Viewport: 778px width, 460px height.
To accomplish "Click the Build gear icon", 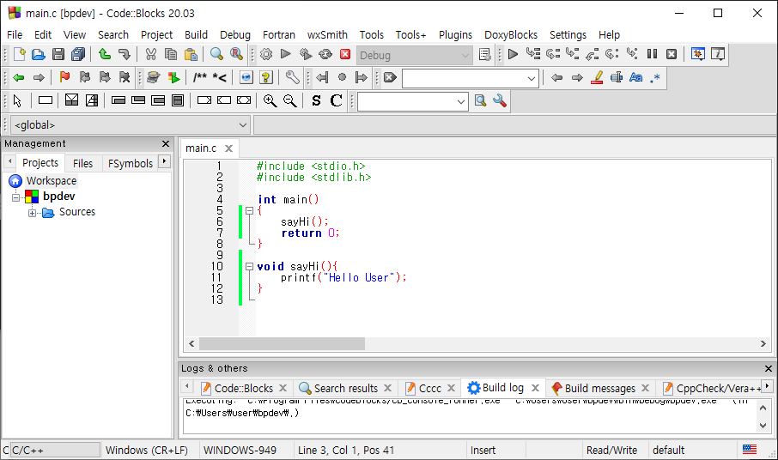I will pos(266,54).
